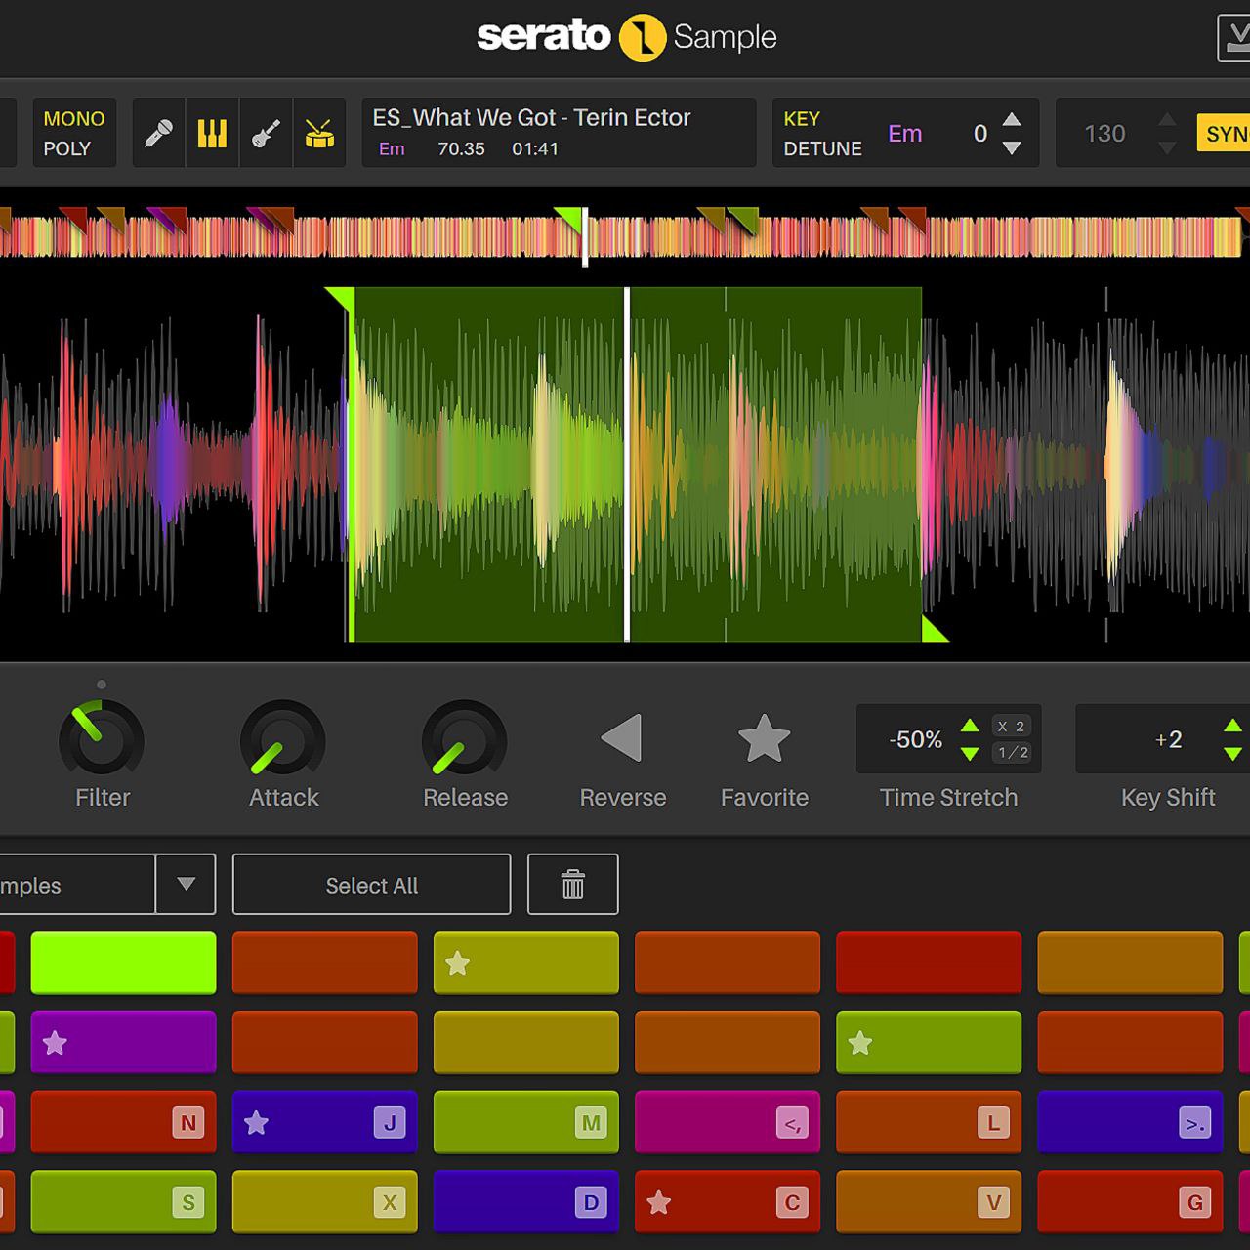Click the 70.35 BPM value
This screenshot has width=1250, height=1250.
(x=461, y=148)
